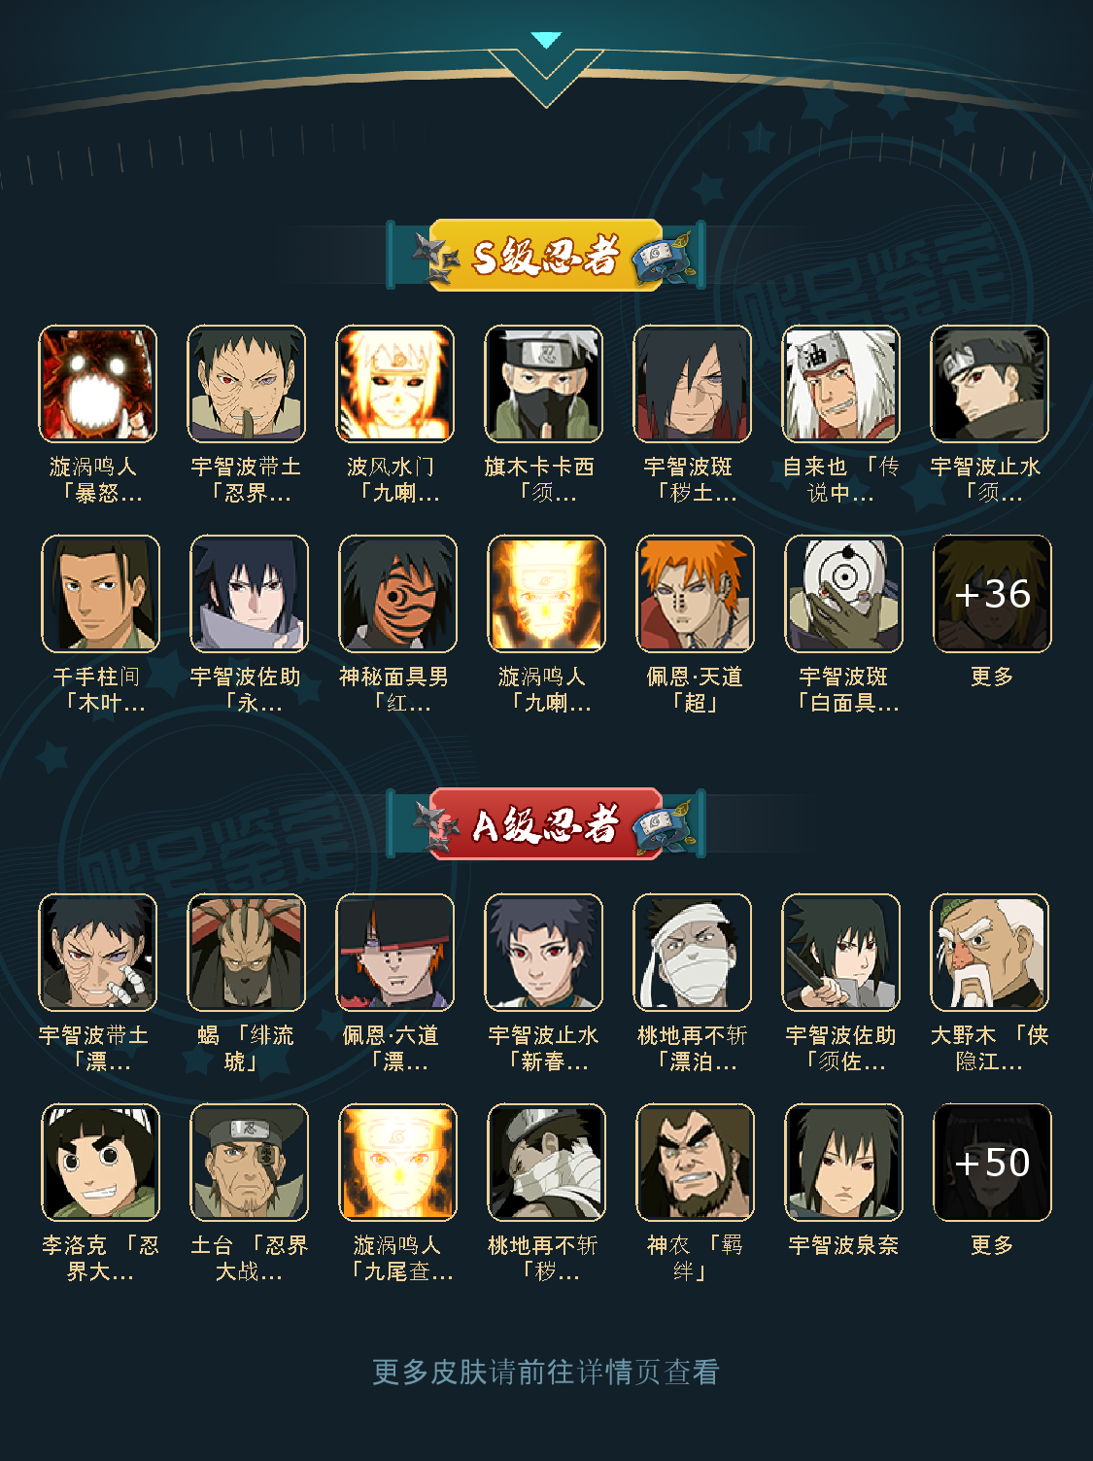Select 自来也 ninja avatar with white hair
The height and width of the screenshot is (1461, 1093).
point(841,384)
